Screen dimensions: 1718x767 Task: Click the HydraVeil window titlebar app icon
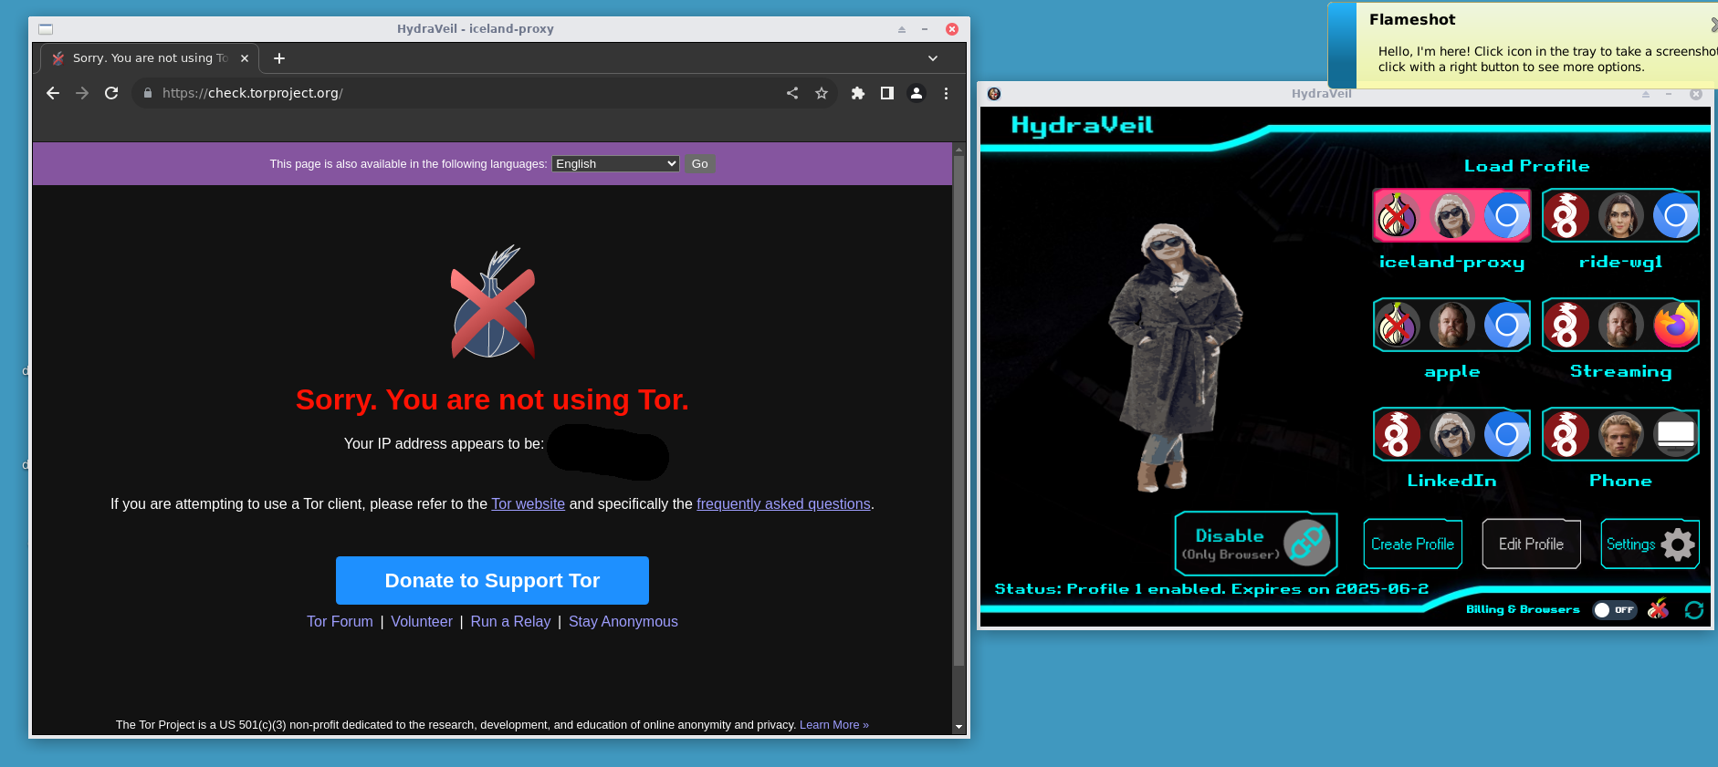coord(994,93)
